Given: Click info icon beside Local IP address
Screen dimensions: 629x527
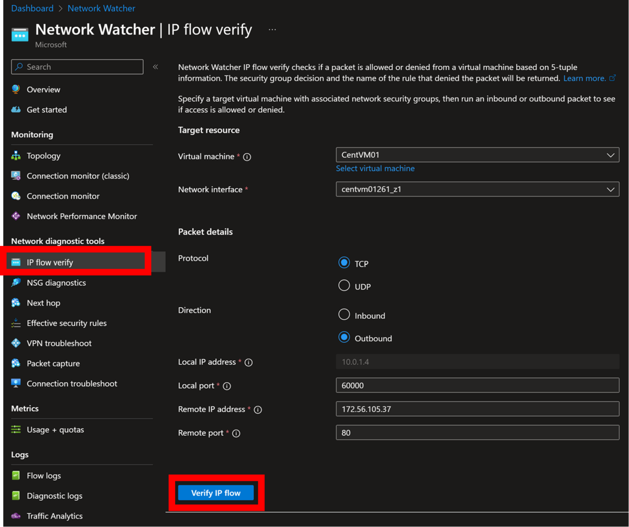Looking at the screenshot, I should (249, 362).
